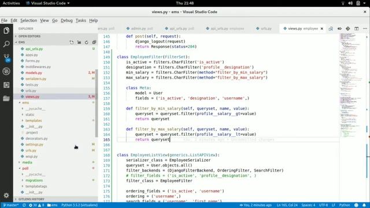Image resolution: width=370 pixels, height=208 pixels.
Task: Open the View menu
Action: coord(44,21)
